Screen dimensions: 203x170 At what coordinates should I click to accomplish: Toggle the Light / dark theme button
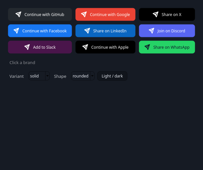[112, 76]
